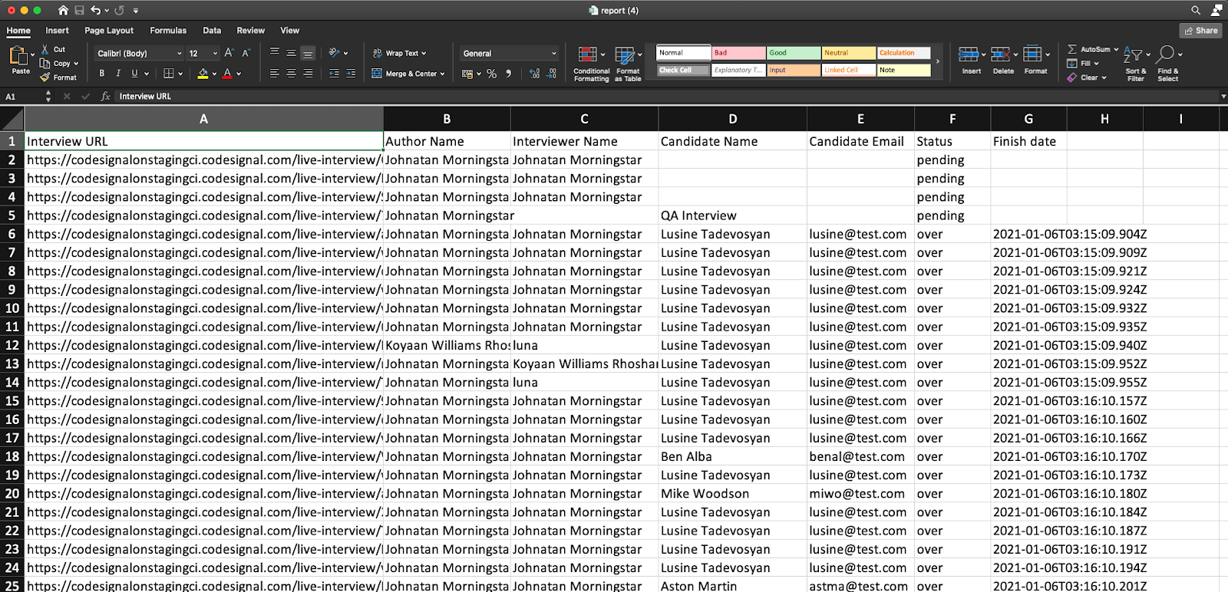Undo the last action
The height and width of the screenshot is (592, 1228).
(96, 10)
